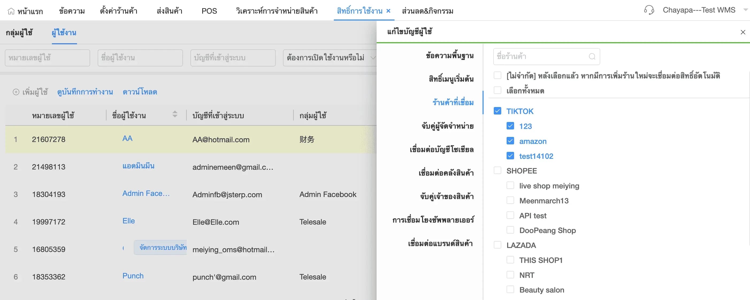Click the plus icon for เพิ่มผู้ใช้
The image size is (750, 300).
16,92
